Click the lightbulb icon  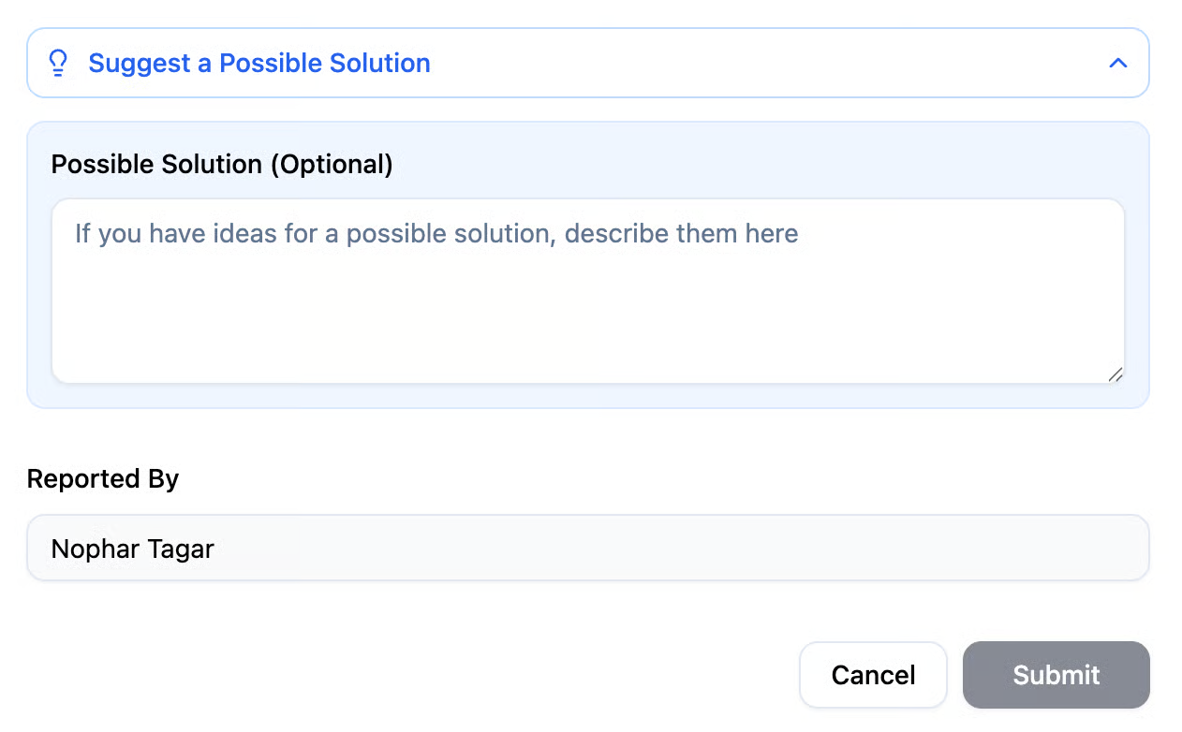pyautogui.click(x=58, y=63)
